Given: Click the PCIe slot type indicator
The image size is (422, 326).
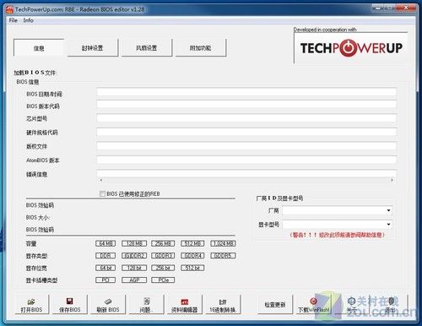Looking at the screenshot, I should click(x=163, y=280).
